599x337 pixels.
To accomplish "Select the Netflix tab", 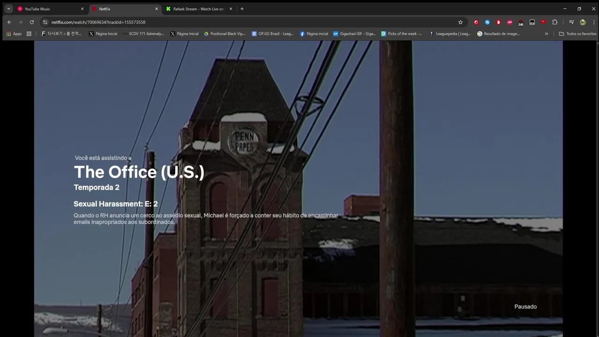I will tap(125, 9).
